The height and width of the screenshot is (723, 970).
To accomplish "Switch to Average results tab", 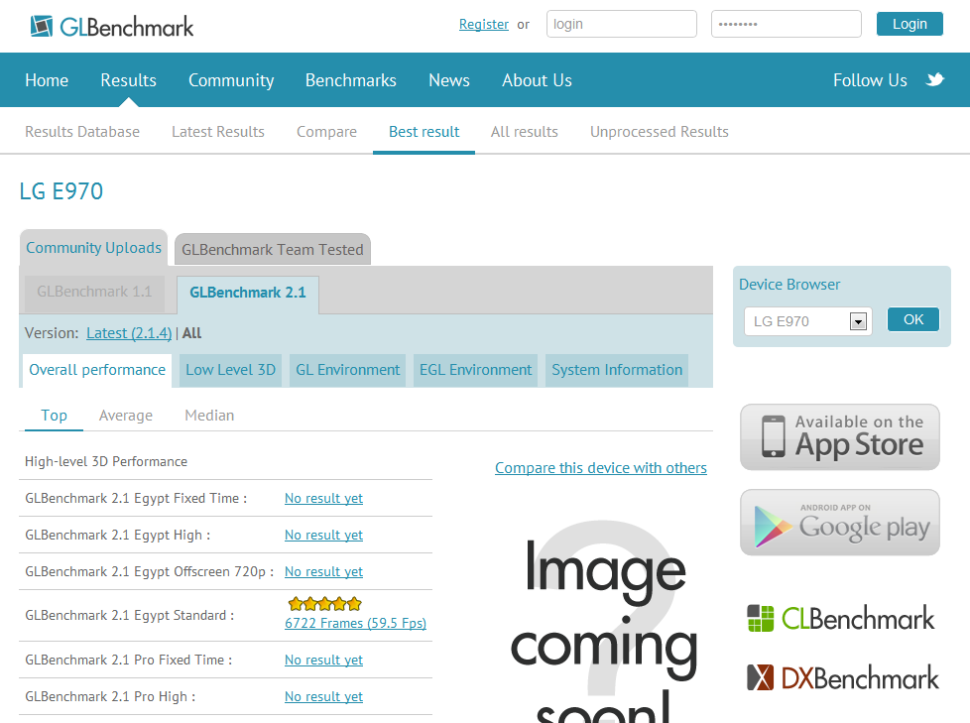I will click(x=126, y=416).
